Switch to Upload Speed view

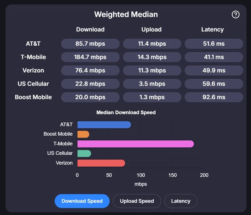point(137,201)
